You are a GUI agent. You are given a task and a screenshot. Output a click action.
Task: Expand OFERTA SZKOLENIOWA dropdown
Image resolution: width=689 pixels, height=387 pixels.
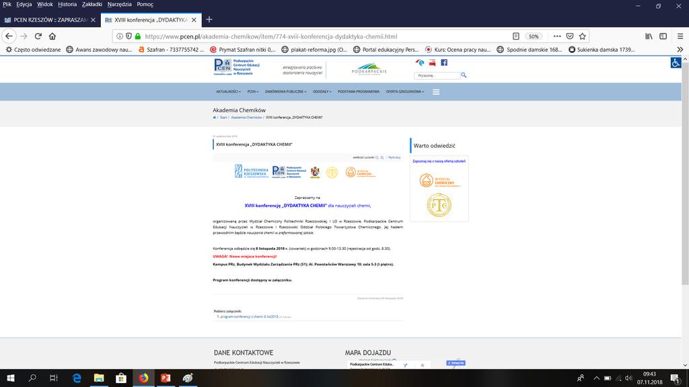[405, 91]
